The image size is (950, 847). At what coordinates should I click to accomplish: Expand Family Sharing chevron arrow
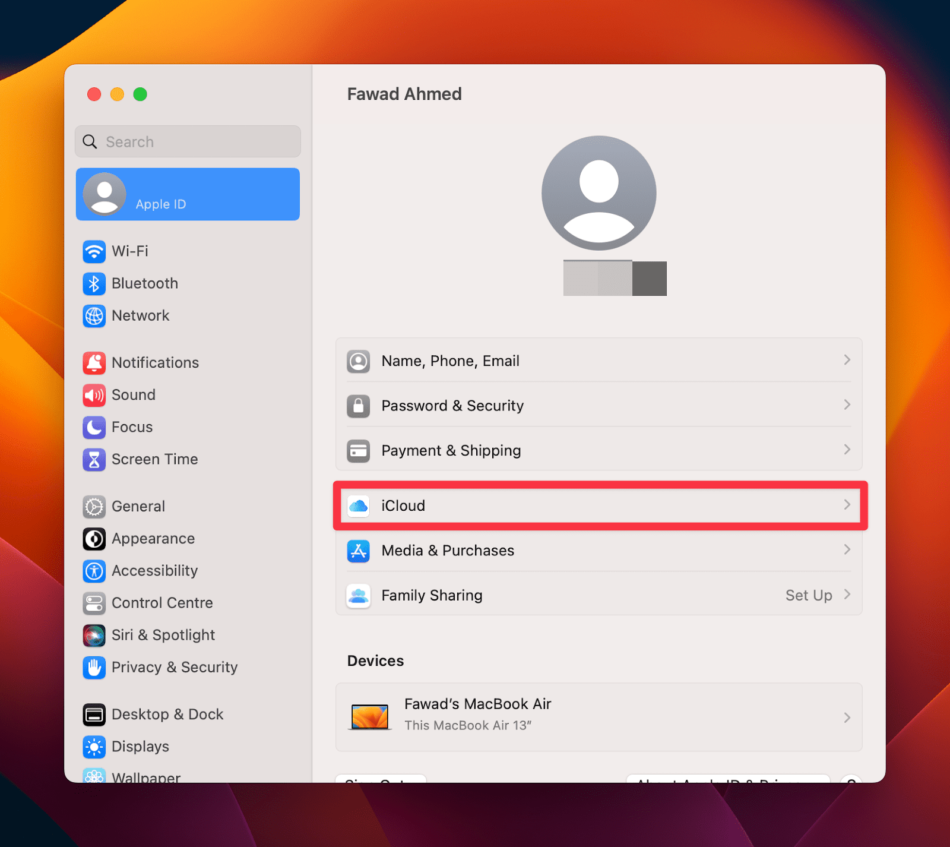[847, 595]
